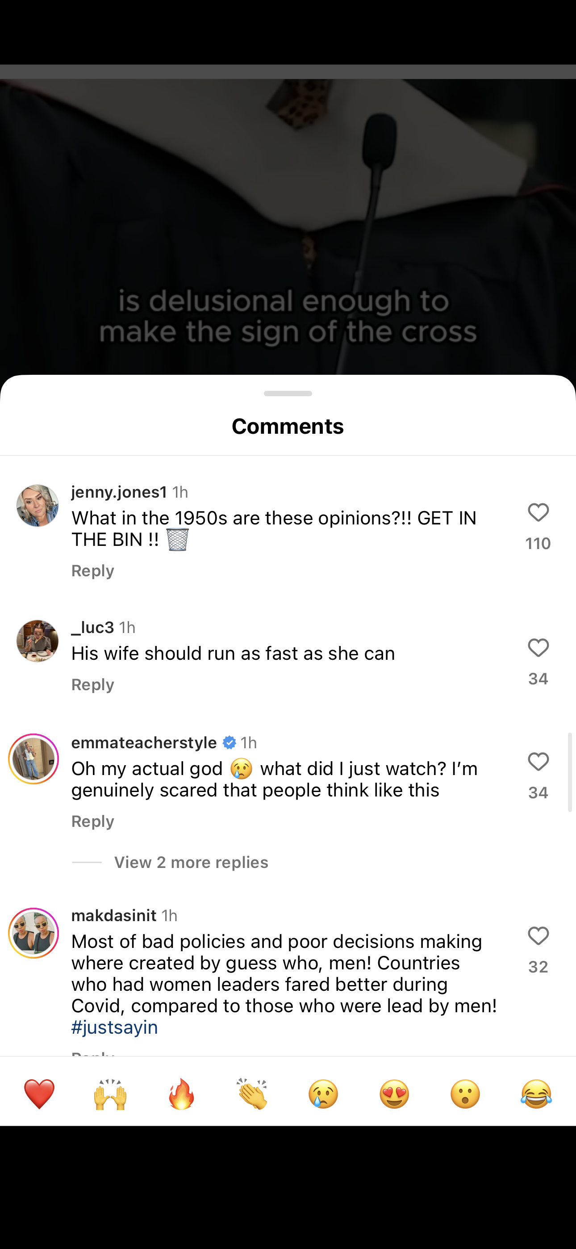The height and width of the screenshot is (1249, 576).
Task: Reply to jenny.jones1's comment
Action: click(x=92, y=571)
